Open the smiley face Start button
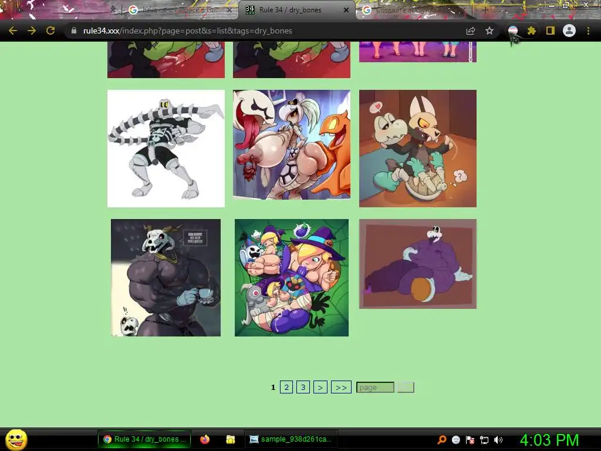The height and width of the screenshot is (451, 601). (16, 439)
